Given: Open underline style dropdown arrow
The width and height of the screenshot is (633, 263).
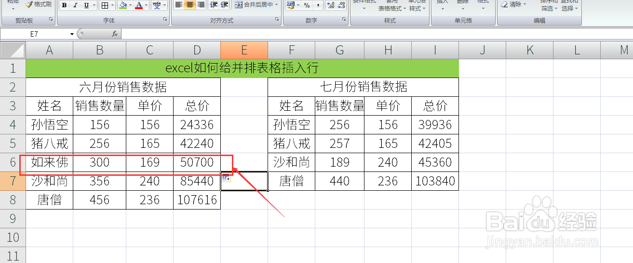Looking at the screenshot, I should pos(94,5).
